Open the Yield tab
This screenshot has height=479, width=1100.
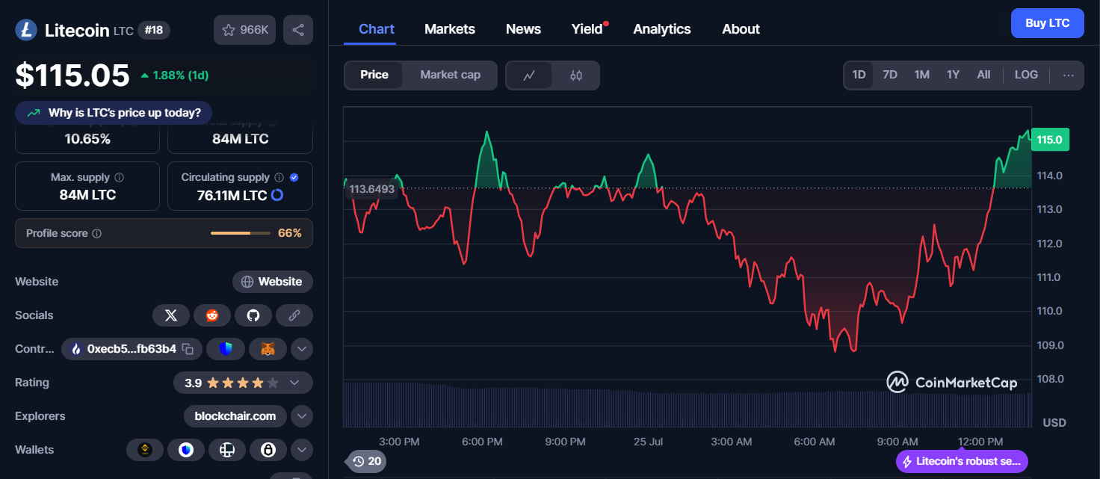pos(587,29)
